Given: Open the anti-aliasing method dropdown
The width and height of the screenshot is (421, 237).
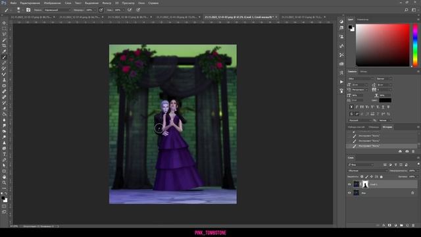Looking at the screenshot, I should point(385,120).
